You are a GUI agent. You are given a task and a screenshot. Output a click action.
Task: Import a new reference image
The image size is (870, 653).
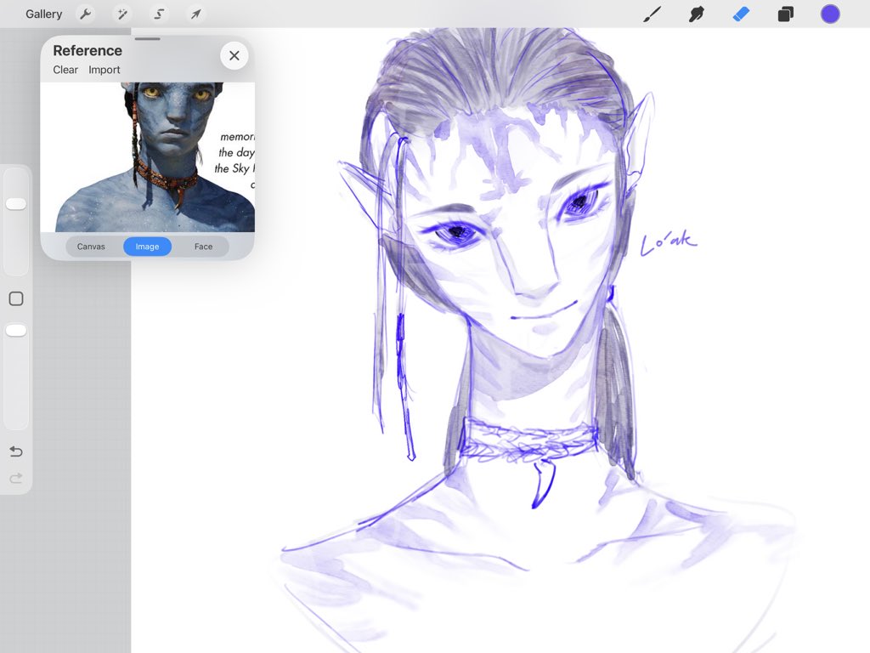tap(105, 70)
